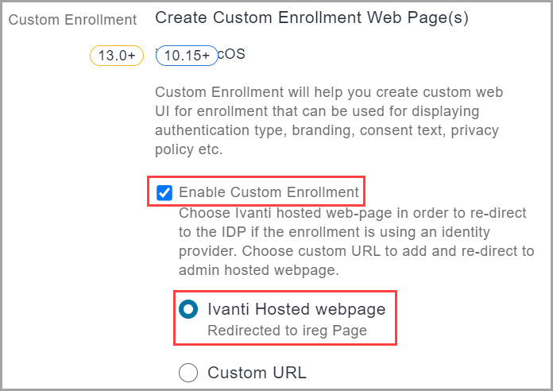Uncheck the Enable Custom Enrollment checkbox
The image size is (553, 391).
164,192
